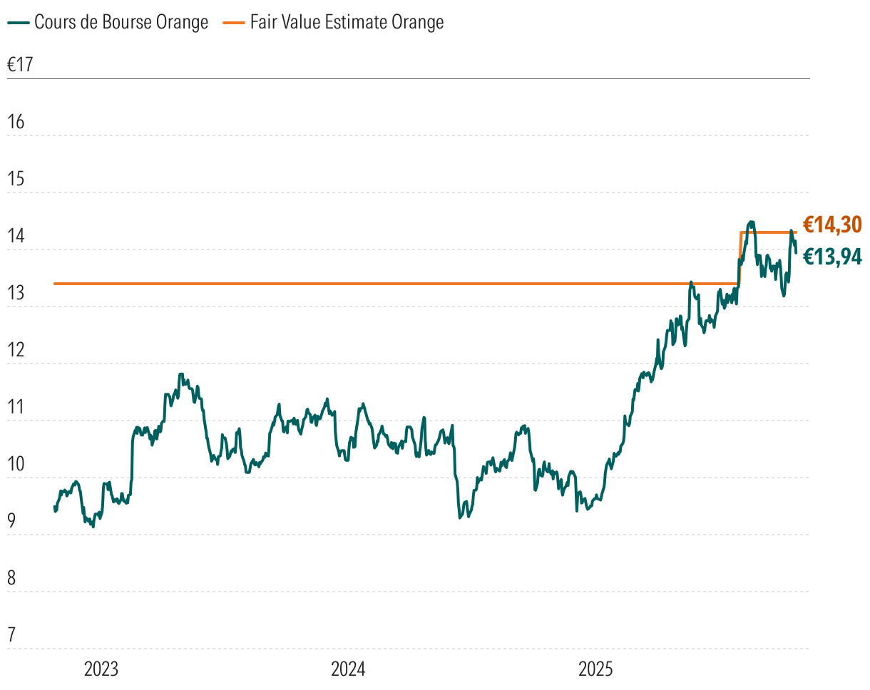Click the 13 y-axis label
870x690 pixels.
[16, 293]
